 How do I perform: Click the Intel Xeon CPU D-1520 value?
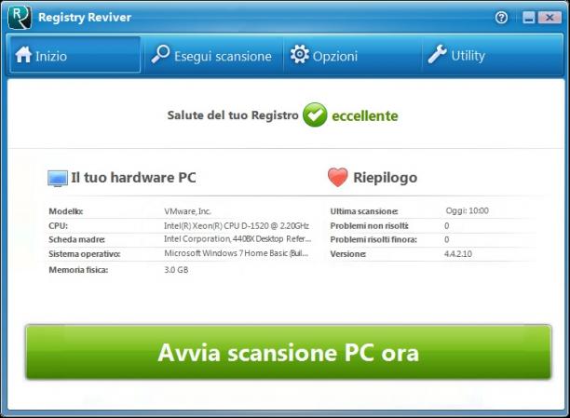coord(237,225)
